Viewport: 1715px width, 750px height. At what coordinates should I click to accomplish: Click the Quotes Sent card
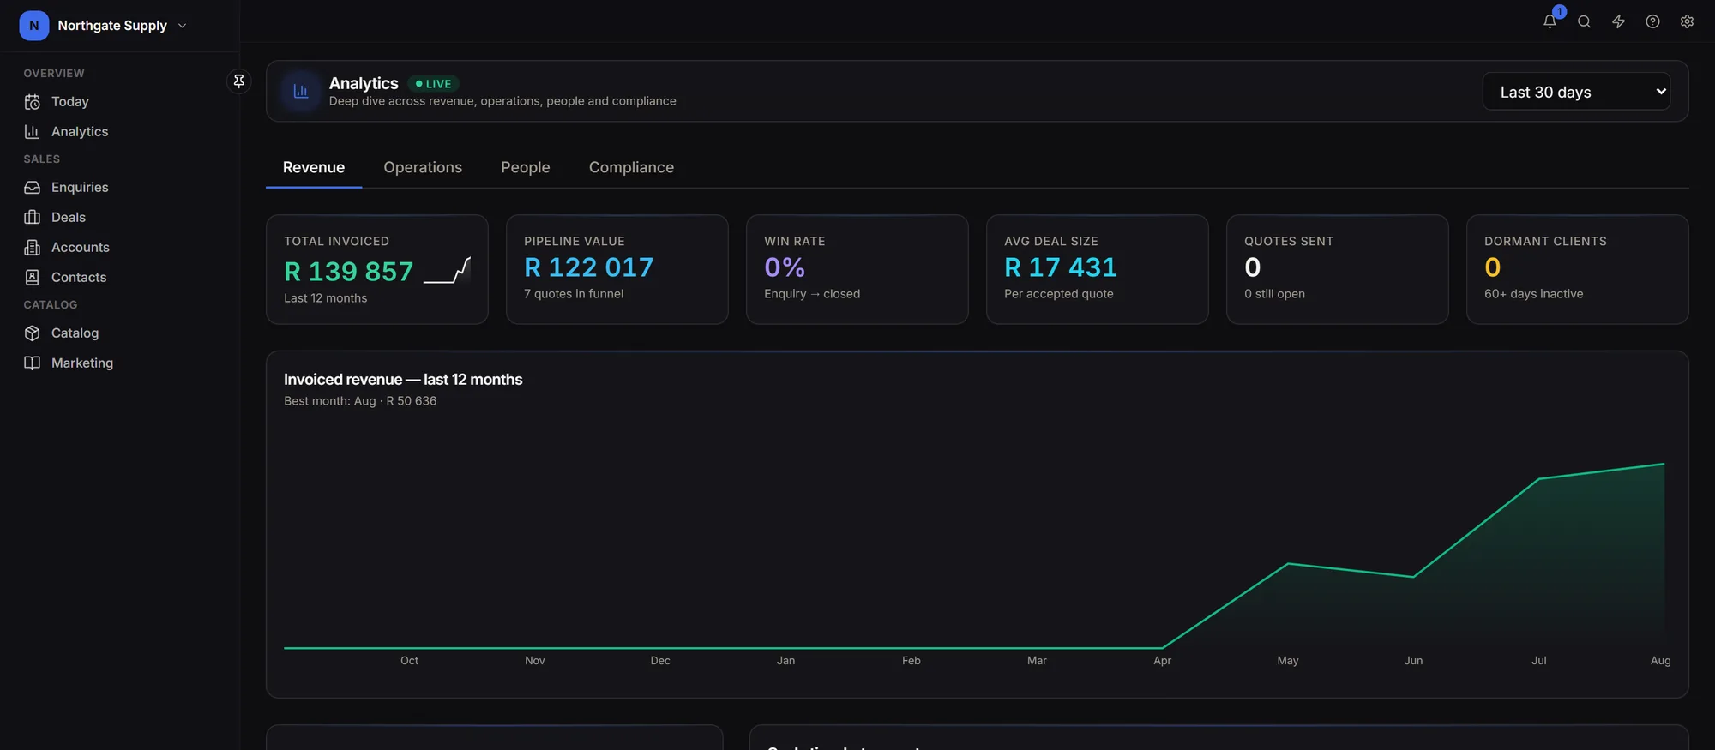click(1338, 269)
